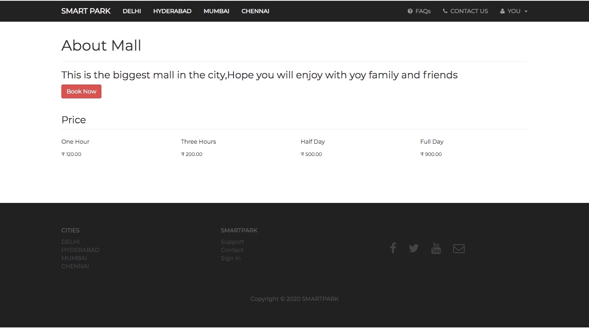The image size is (589, 336).
Task: Open the YouTube channel icon
Action: pos(436,248)
